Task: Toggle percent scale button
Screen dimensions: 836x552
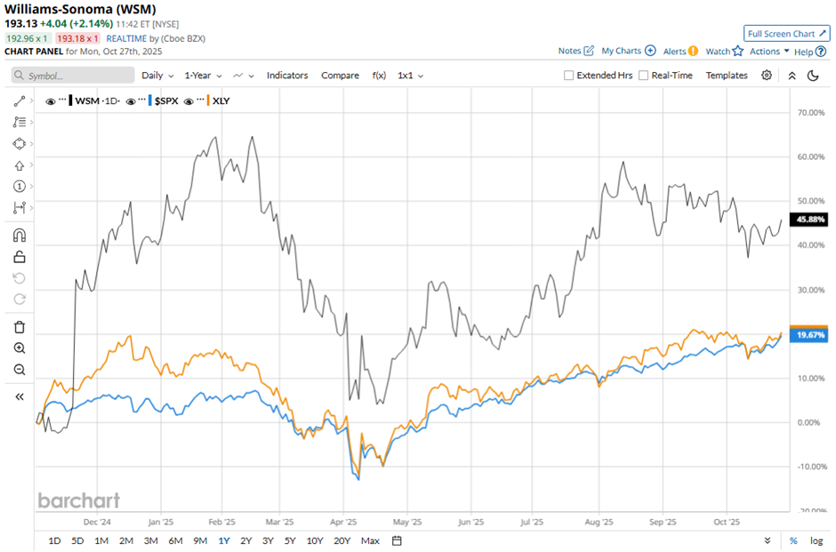Action: tap(793, 540)
